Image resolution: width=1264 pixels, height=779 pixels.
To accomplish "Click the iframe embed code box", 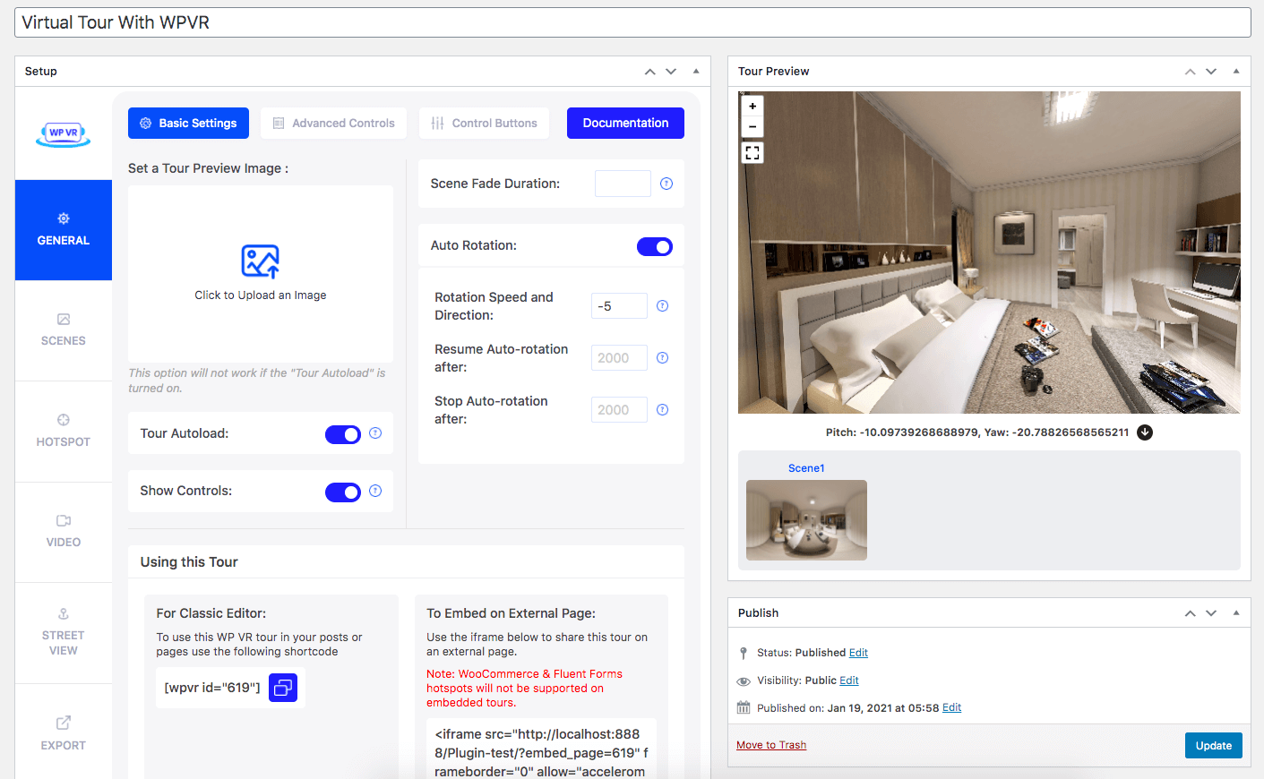I will 541,749.
